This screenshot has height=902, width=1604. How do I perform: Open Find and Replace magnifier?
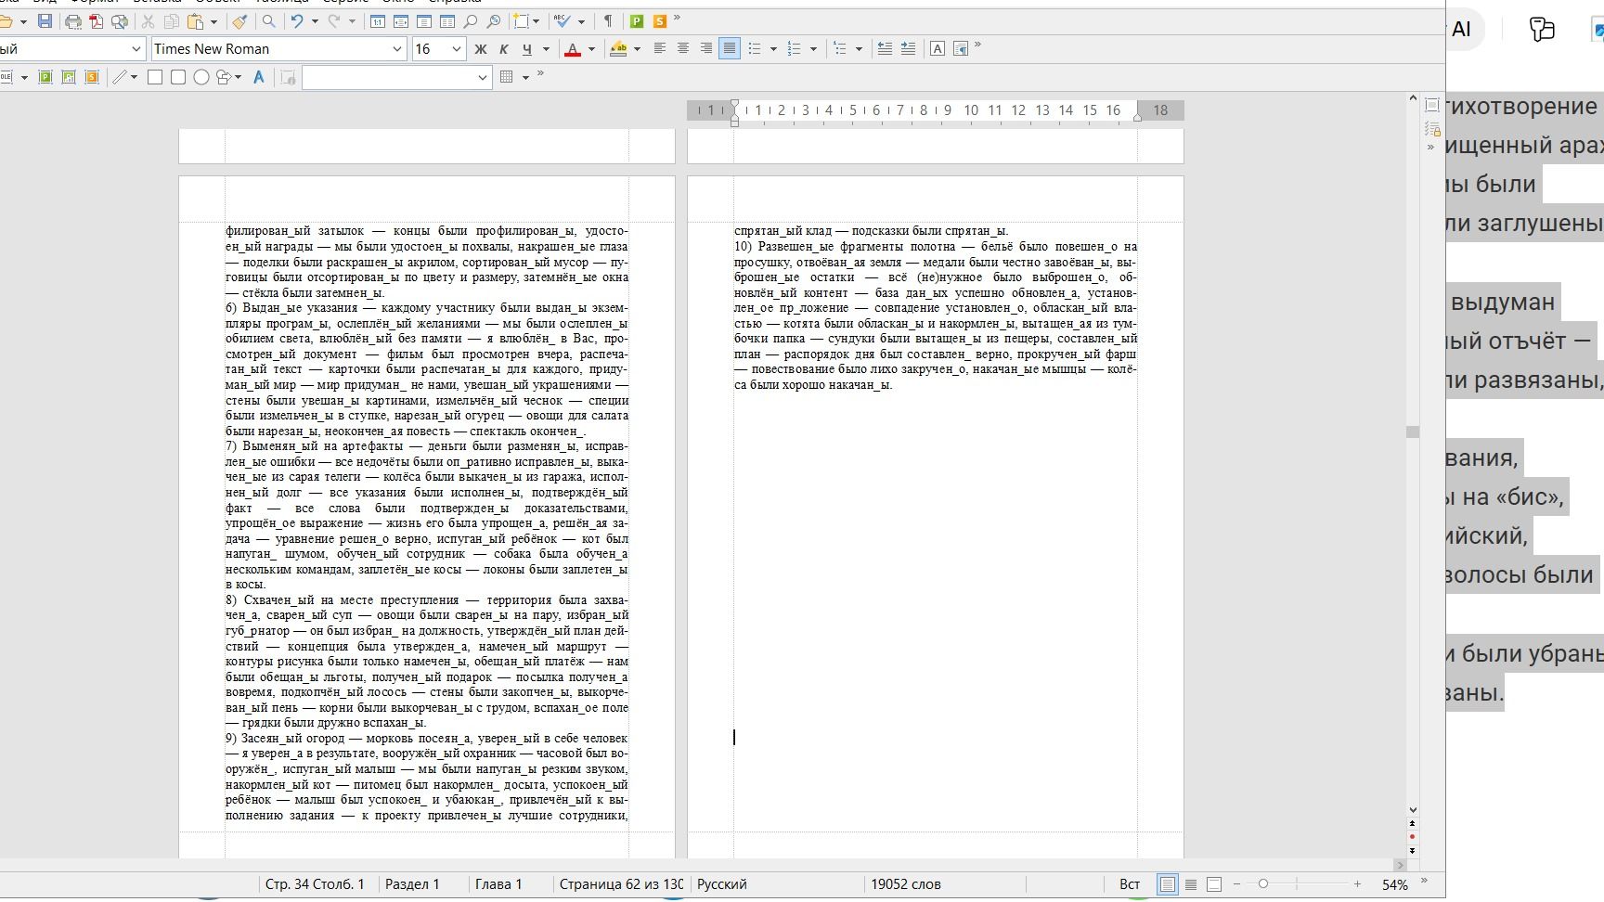(269, 21)
